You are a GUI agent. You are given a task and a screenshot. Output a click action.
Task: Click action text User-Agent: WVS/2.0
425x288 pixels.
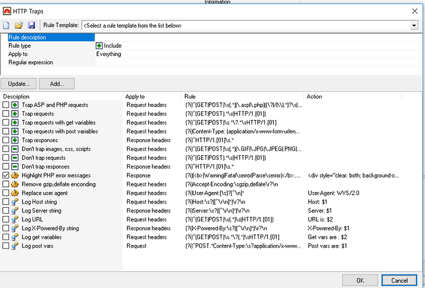[x=334, y=193]
